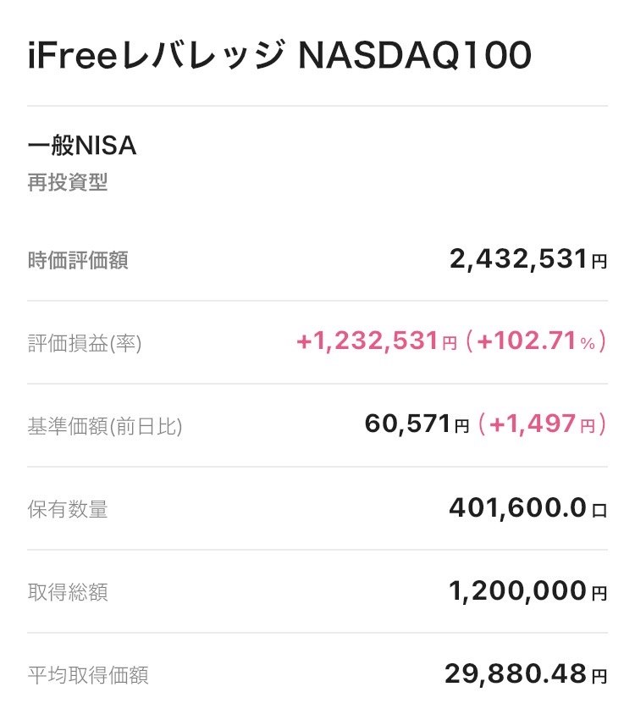Tap the unrealized gain +1,232,531円
The width and height of the screenshot is (635, 709).
(377, 341)
